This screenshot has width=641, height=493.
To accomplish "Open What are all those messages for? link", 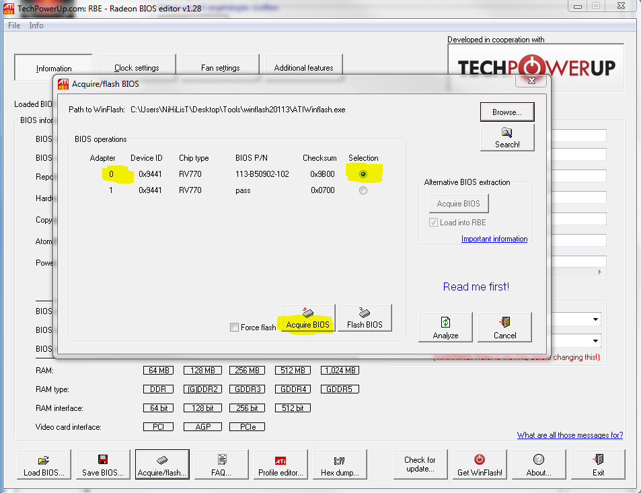I will click(570, 435).
